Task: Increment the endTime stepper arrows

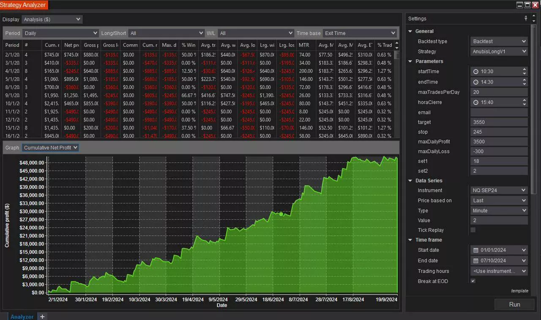Action: pyautogui.click(x=525, y=80)
